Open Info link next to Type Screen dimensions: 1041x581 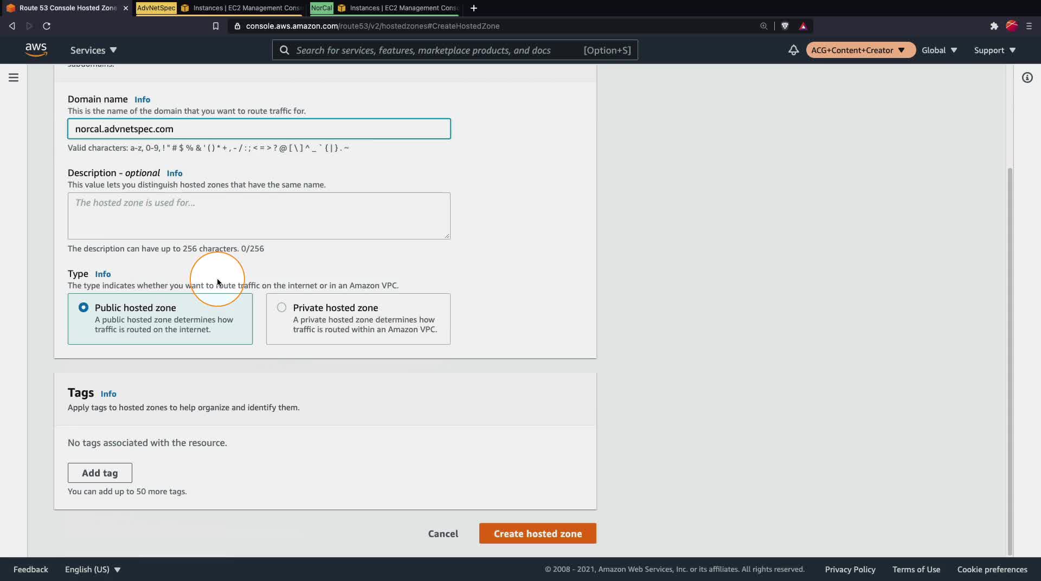tap(102, 274)
